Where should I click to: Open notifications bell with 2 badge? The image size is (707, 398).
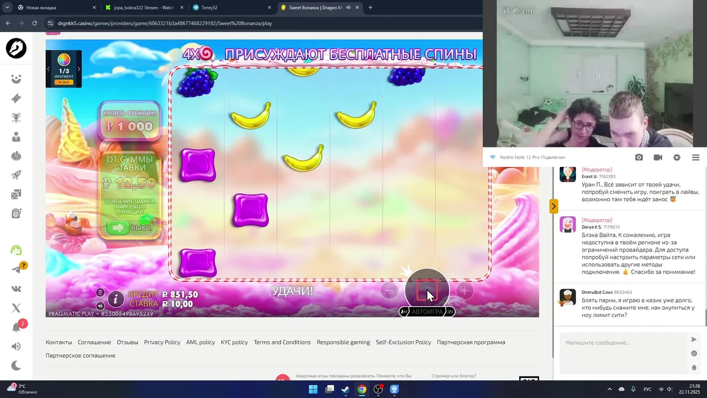16,327
